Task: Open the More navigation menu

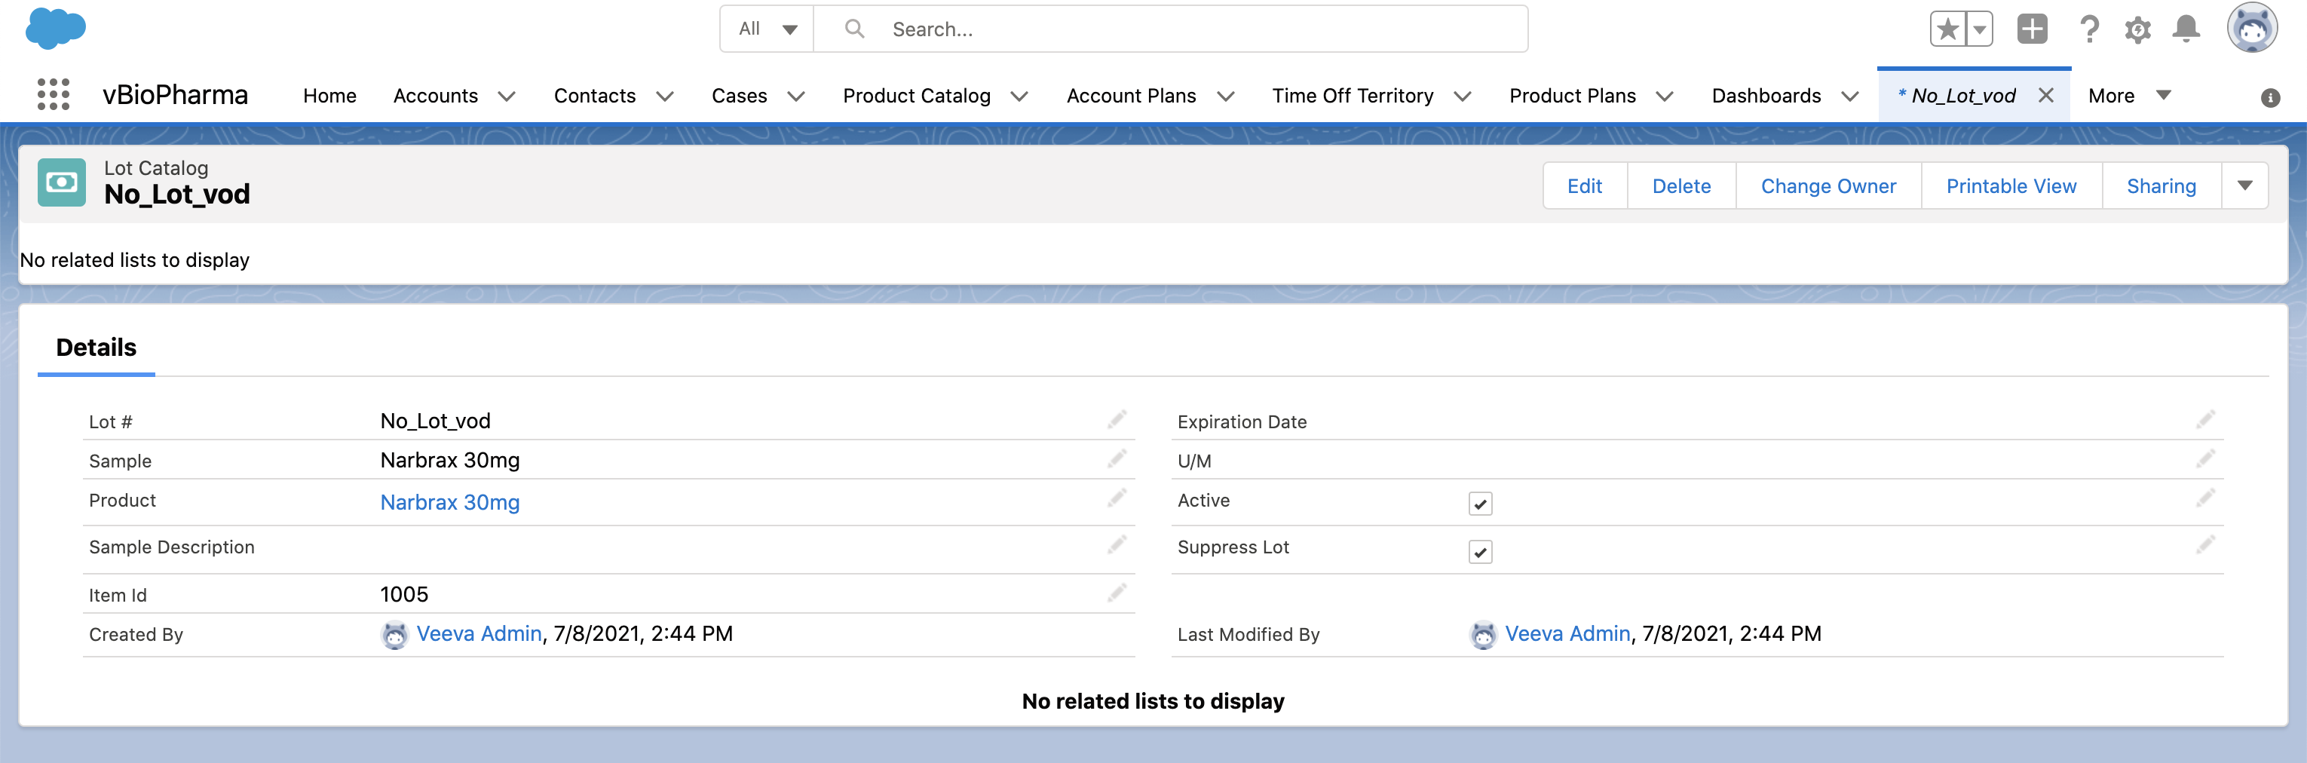Action: coord(2128,96)
